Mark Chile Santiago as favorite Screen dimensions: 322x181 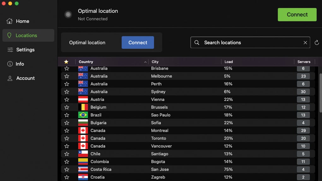[67, 154]
